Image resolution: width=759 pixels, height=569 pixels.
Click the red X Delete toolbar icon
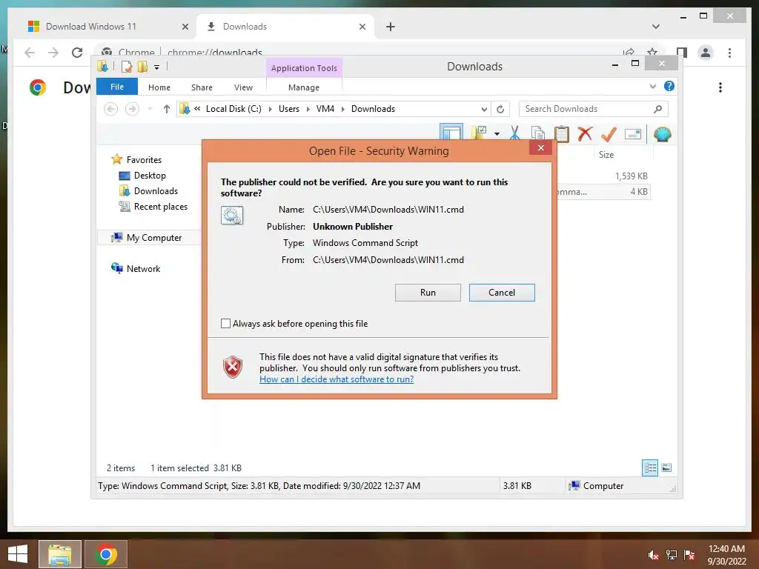click(x=585, y=133)
